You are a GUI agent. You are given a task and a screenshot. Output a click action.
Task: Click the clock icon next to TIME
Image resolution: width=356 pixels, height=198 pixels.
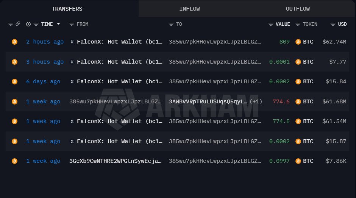[x=28, y=24]
